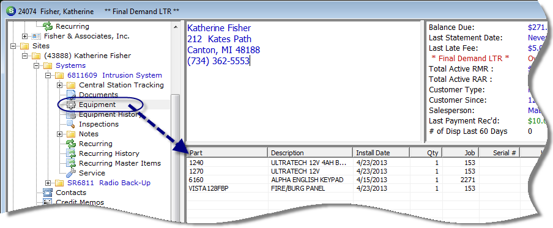This screenshot has width=553, height=228.
Task: Click the Service wrench icon
Action: click(x=71, y=173)
